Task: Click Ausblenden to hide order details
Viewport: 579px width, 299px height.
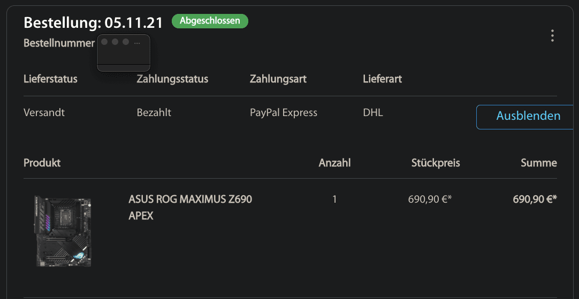Action: pyautogui.click(x=528, y=116)
